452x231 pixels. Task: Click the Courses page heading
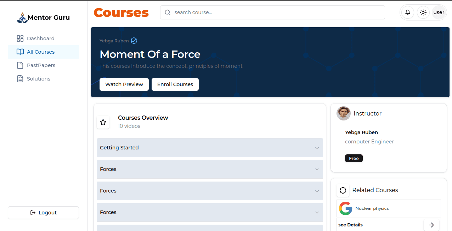coord(121,12)
